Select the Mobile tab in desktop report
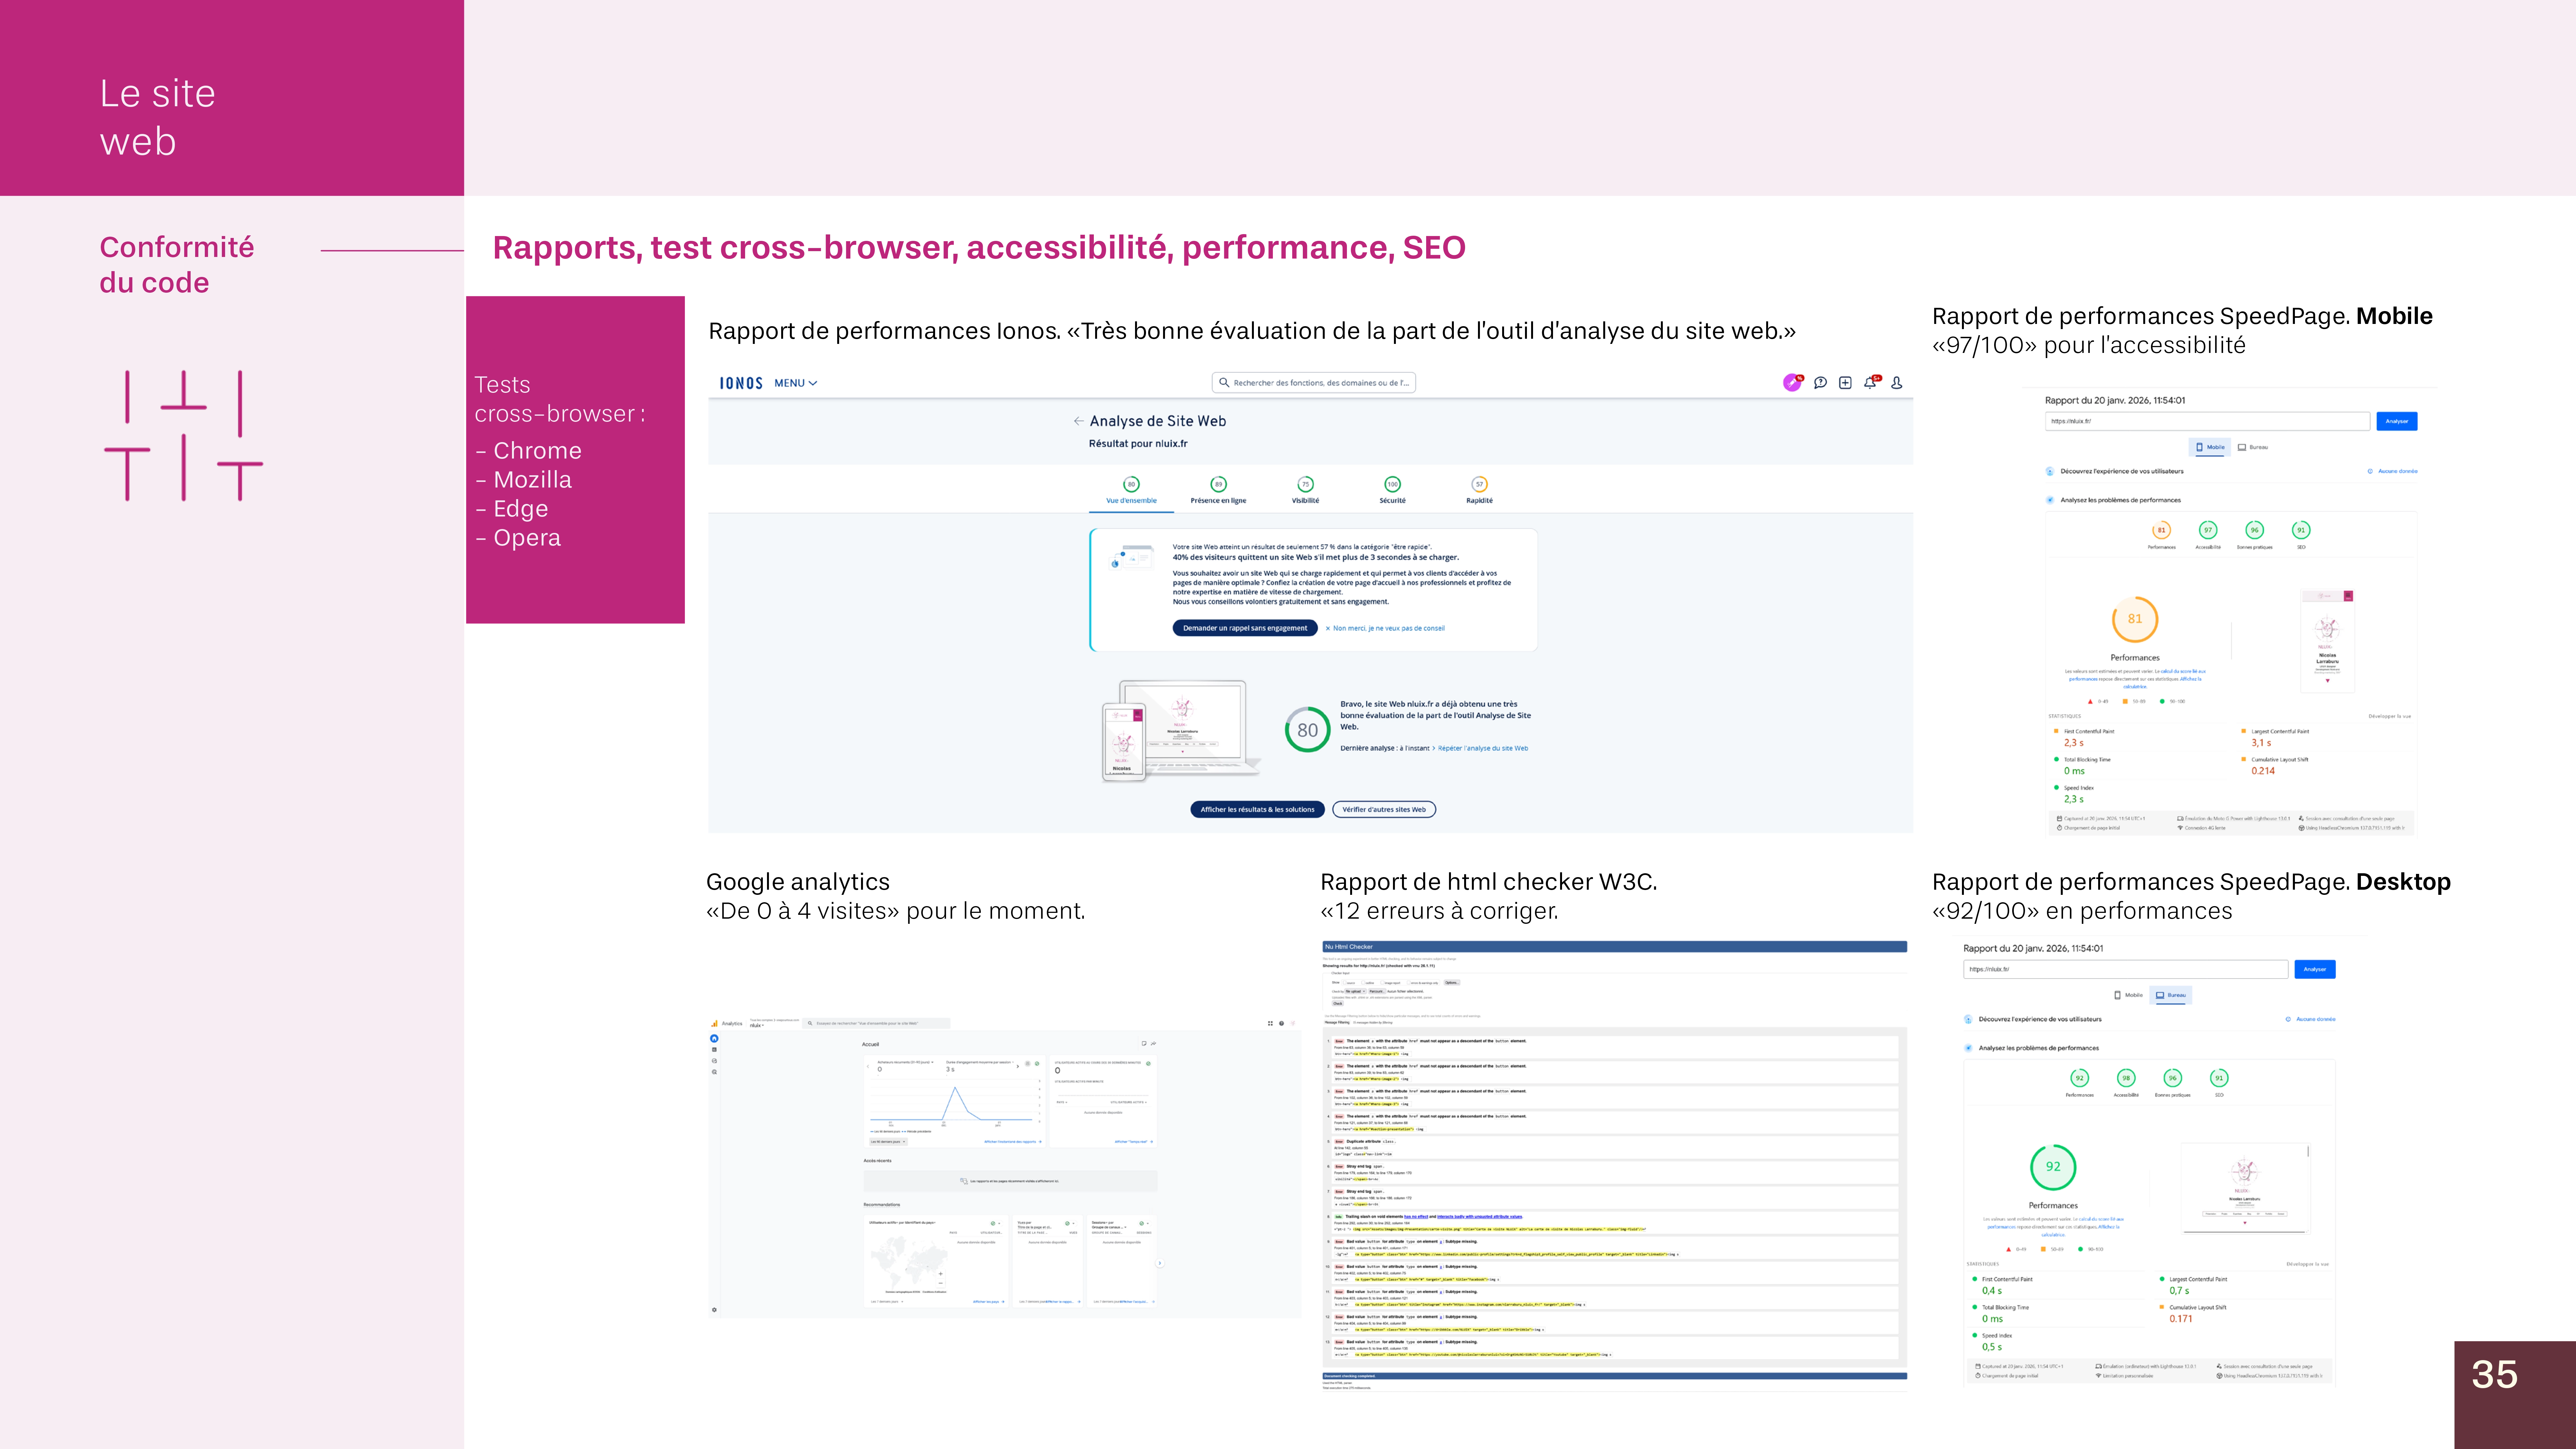 click(x=2128, y=995)
